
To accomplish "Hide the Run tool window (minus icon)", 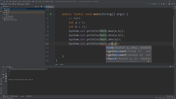I will click(x=173, y=67).
